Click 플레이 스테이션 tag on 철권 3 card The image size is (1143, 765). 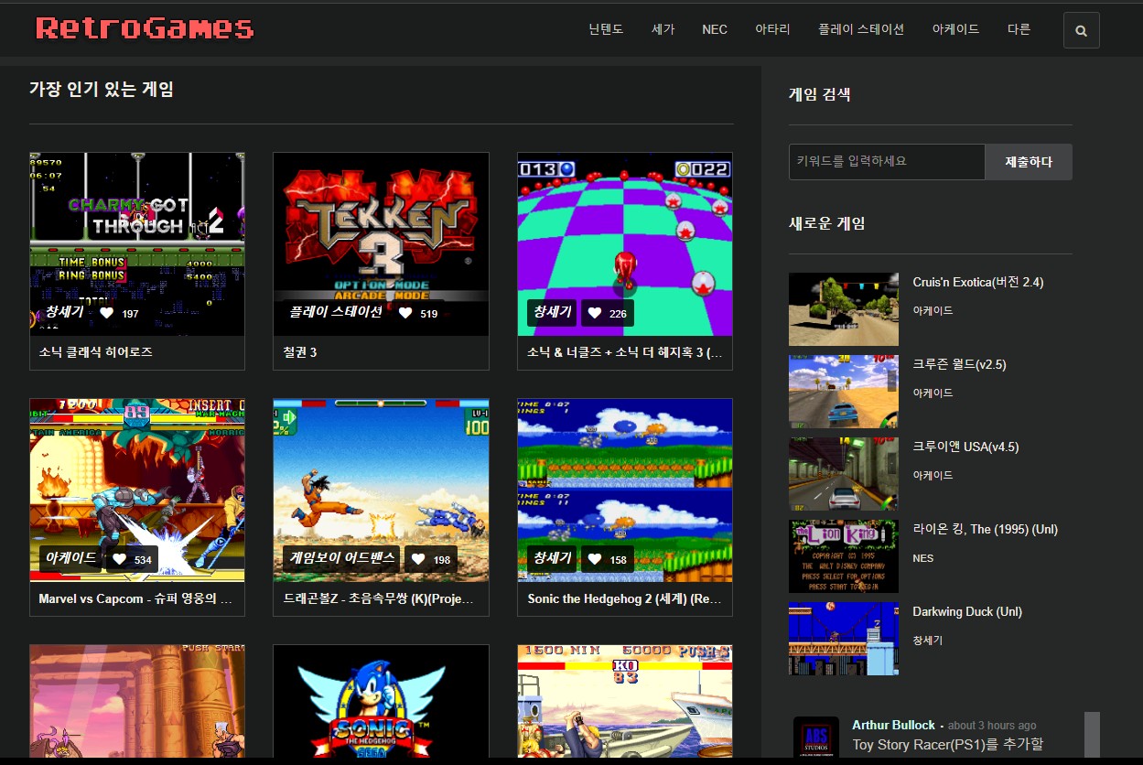tap(336, 312)
